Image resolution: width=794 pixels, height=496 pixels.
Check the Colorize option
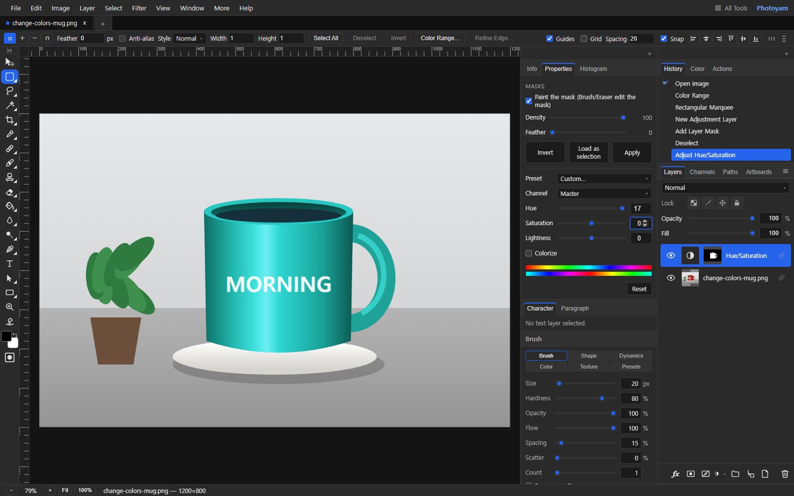click(529, 253)
